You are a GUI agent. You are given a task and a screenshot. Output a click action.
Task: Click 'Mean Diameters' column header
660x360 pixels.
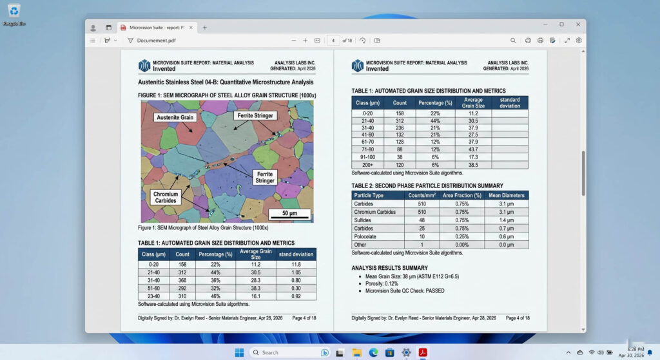click(507, 196)
